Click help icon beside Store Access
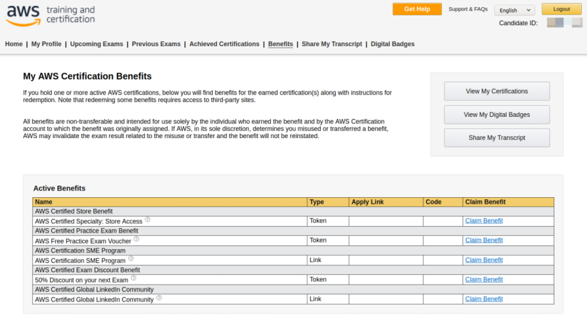 pos(148,219)
